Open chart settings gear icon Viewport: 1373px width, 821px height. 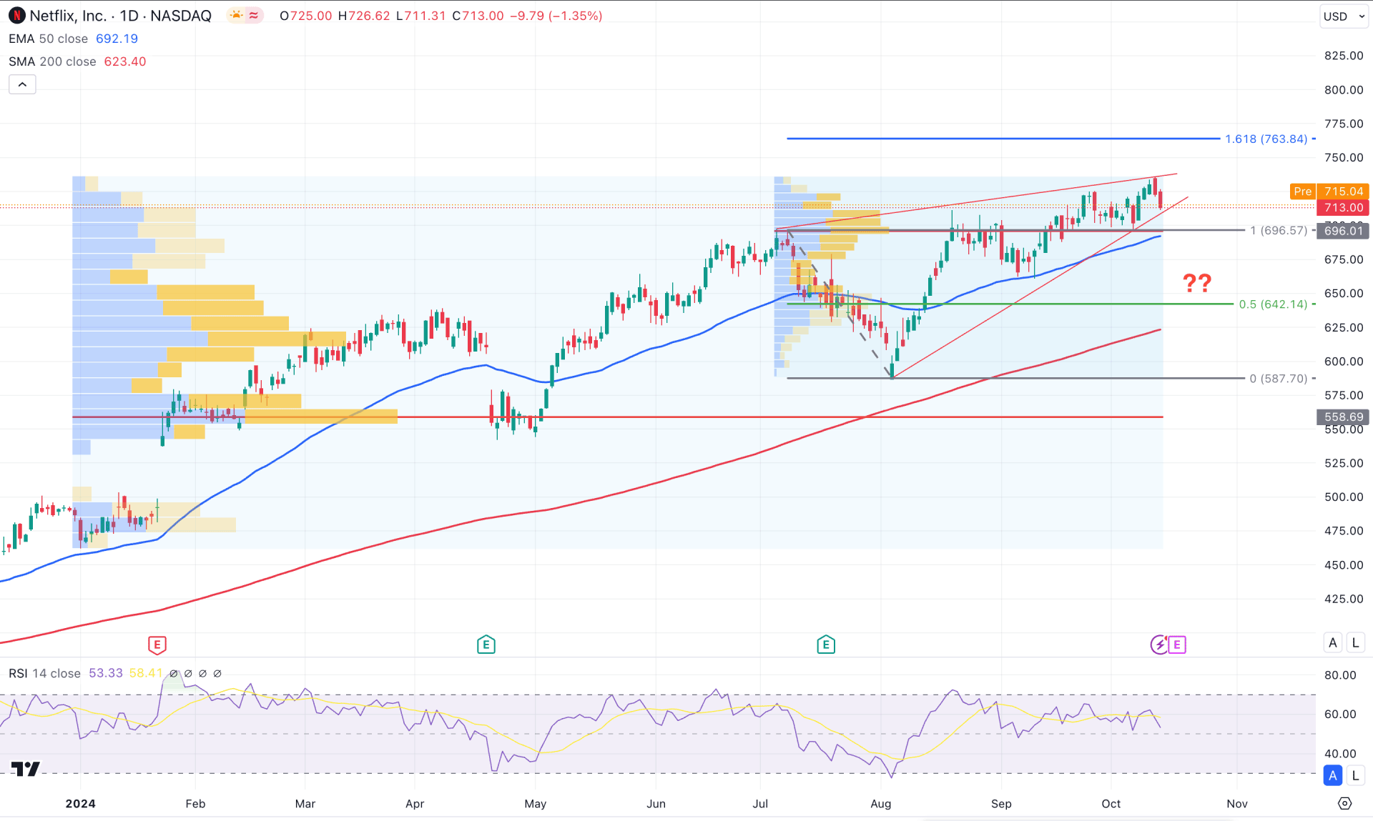[x=1344, y=804]
